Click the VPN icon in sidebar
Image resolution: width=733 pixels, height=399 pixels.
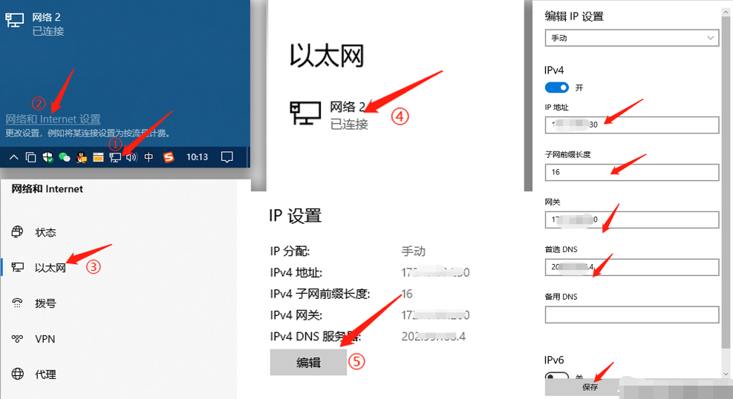click(x=17, y=338)
